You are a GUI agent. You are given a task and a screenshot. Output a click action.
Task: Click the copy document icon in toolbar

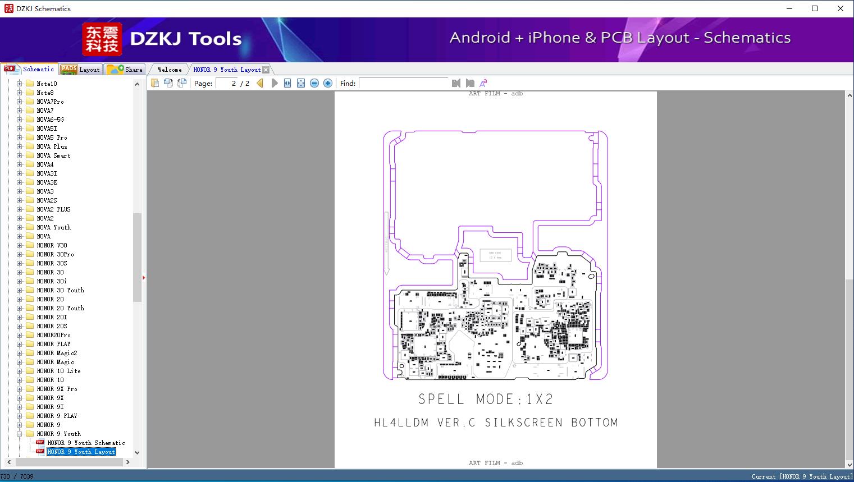point(155,83)
